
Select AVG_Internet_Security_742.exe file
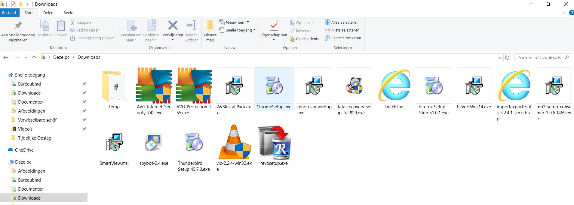pos(154,92)
